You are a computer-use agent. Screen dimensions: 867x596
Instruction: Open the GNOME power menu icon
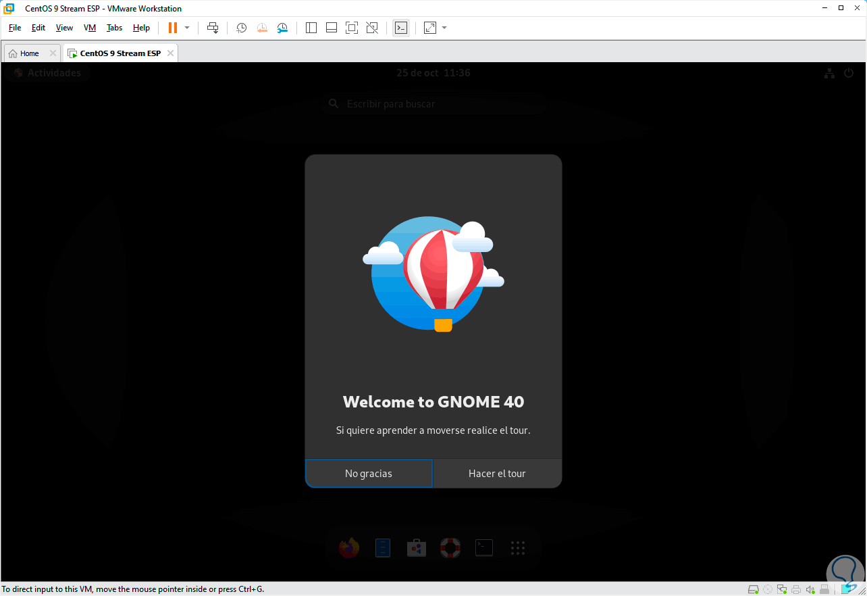849,73
